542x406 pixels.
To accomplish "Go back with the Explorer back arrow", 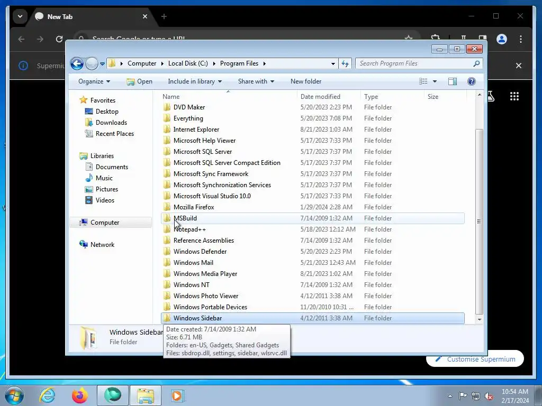I will pyautogui.click(x=77, y=63).
